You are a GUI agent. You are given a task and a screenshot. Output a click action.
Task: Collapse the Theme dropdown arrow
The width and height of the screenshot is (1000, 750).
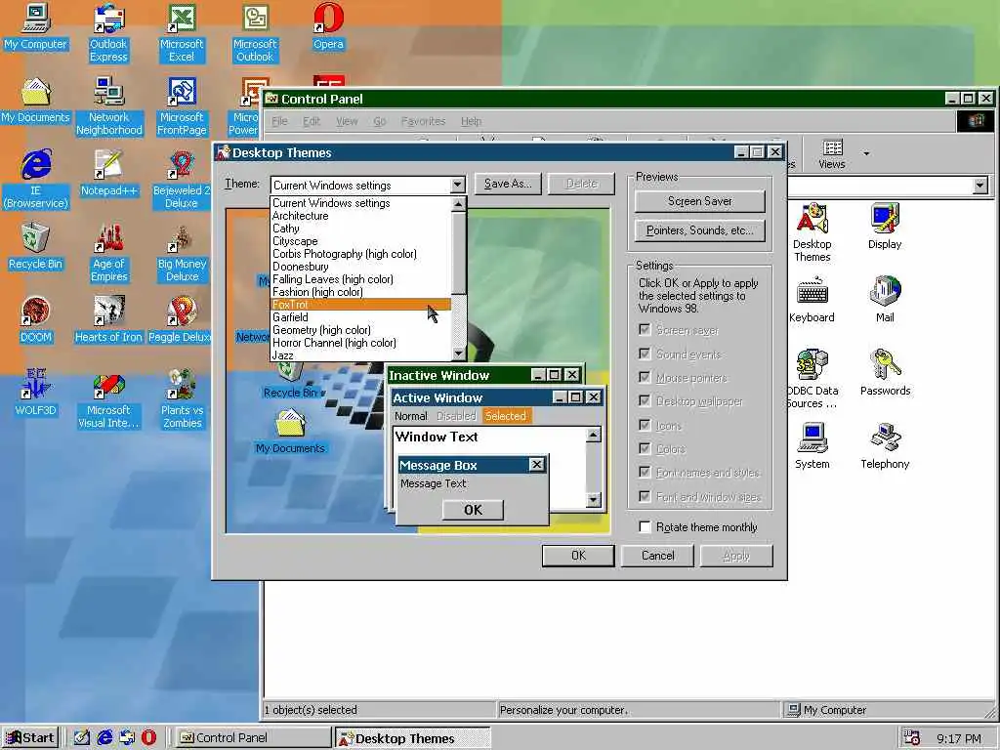click(457, 185)
